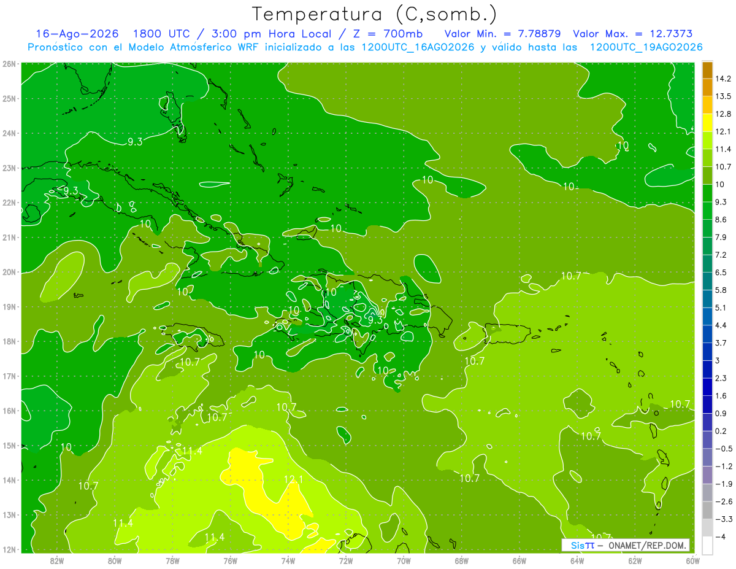Click the '24N' latitude axis label
Screen dimensions: 736x569
pos(9,133)
